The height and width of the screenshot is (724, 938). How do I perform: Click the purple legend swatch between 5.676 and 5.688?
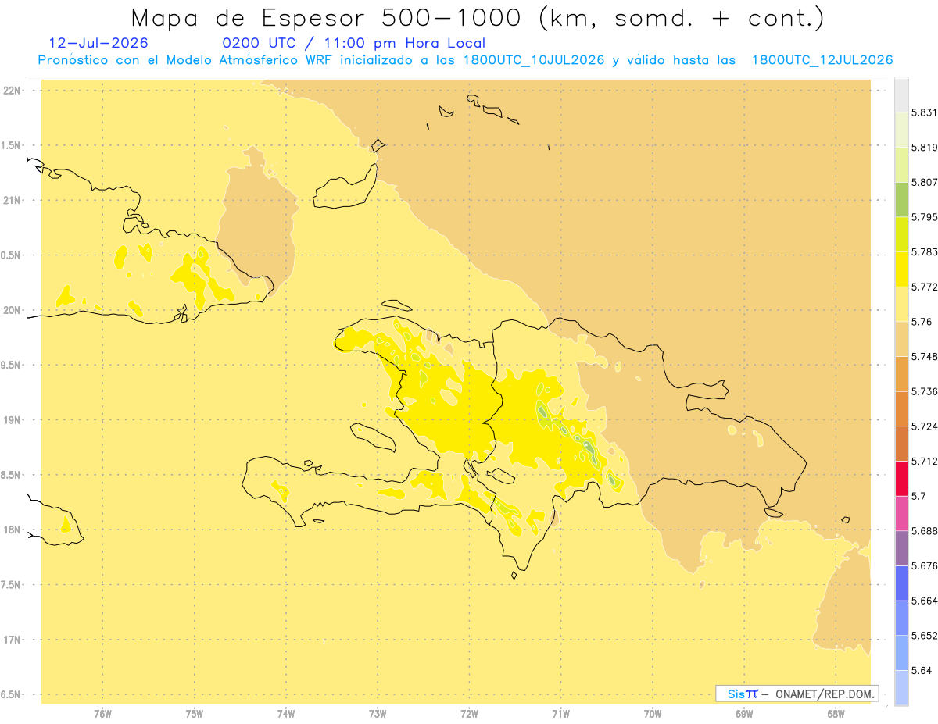click(901, 548)
